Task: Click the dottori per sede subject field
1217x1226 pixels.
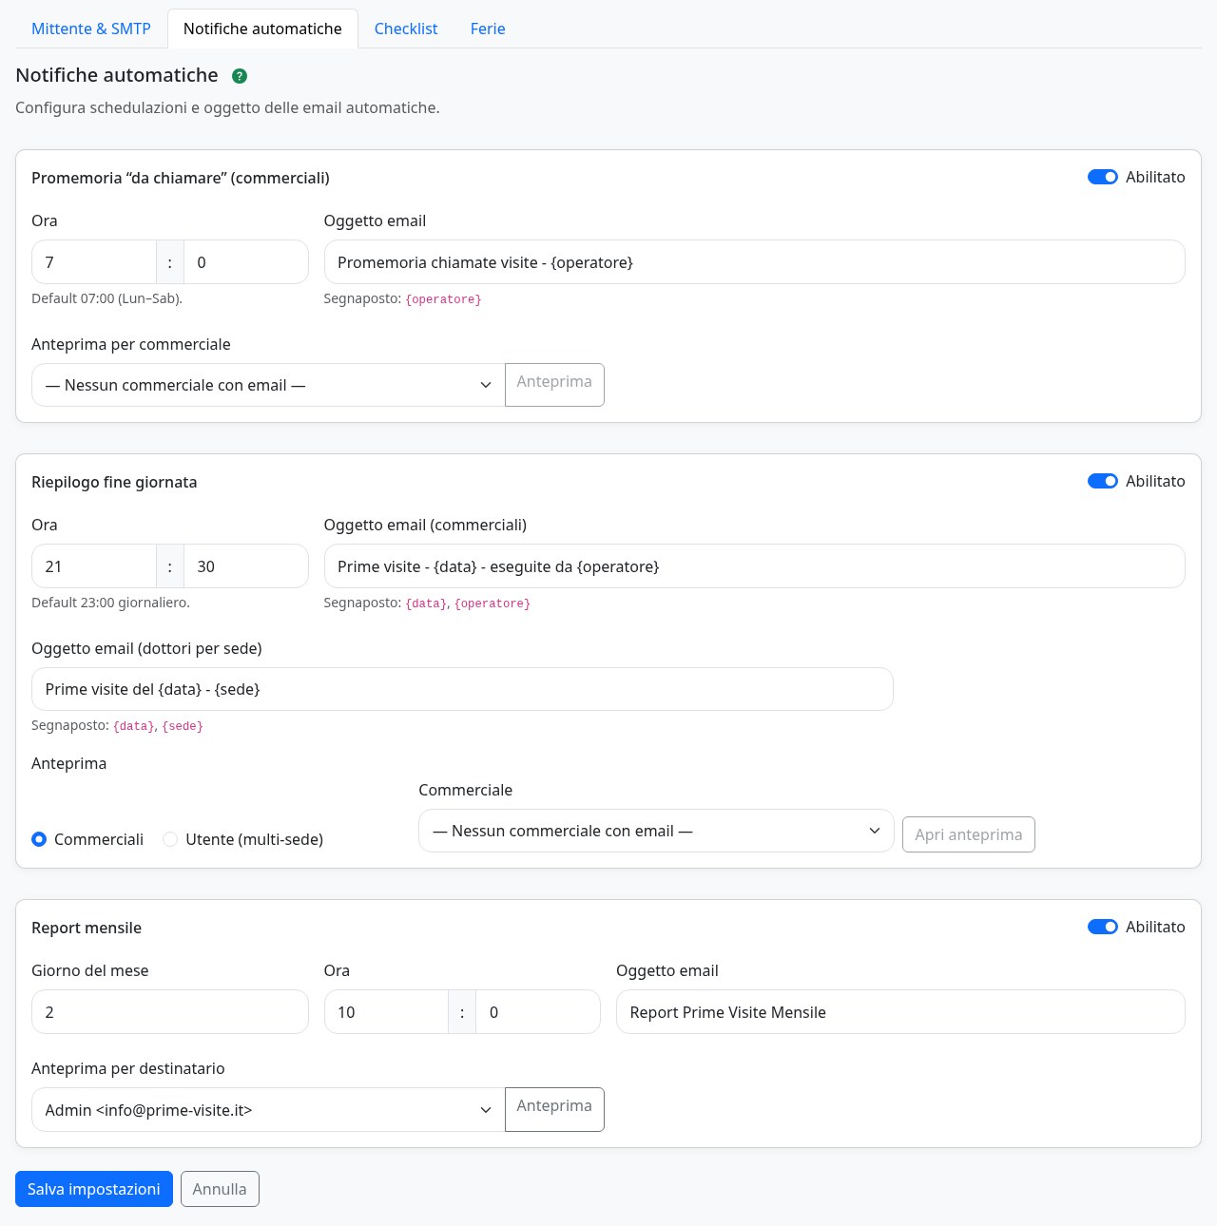Action: [462, 689]
